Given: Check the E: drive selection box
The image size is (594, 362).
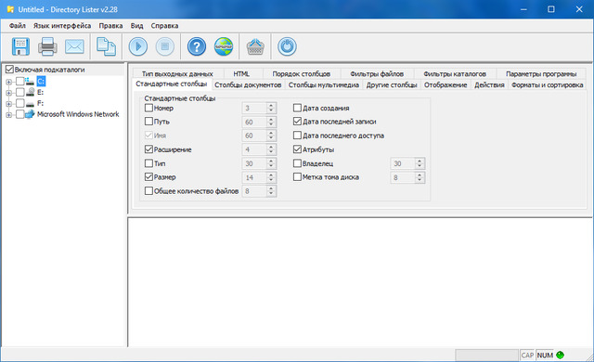Looking at the screenshot, I should click(19, 92).
